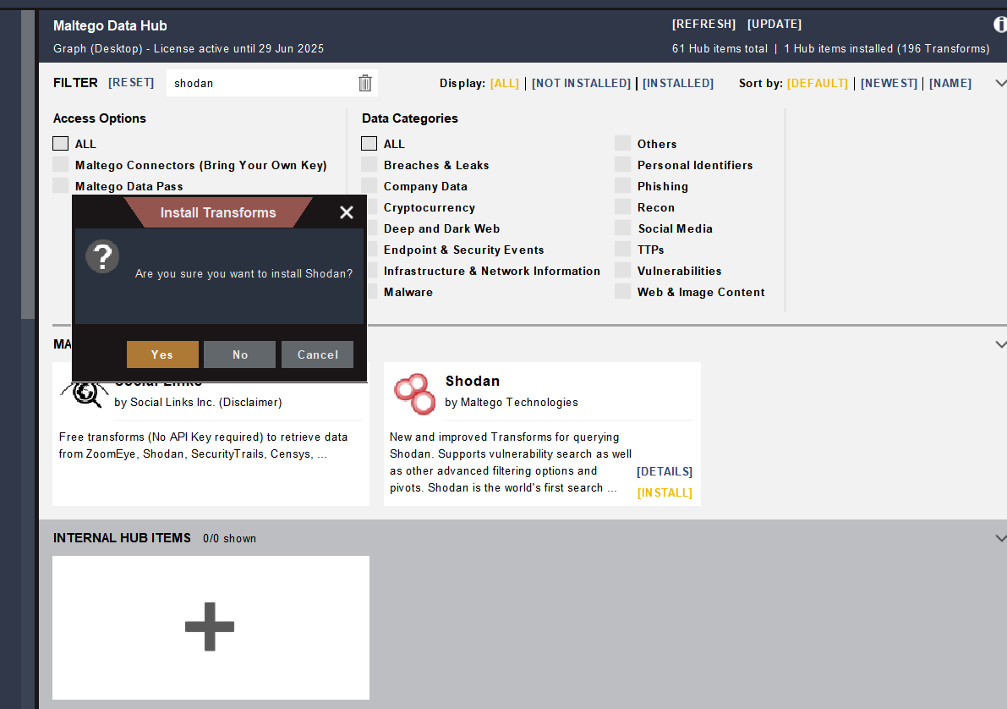Image resolution: width=1007 pixels, height=709 pixels.
Task: Check TTPs category
Action: (622, 250)
